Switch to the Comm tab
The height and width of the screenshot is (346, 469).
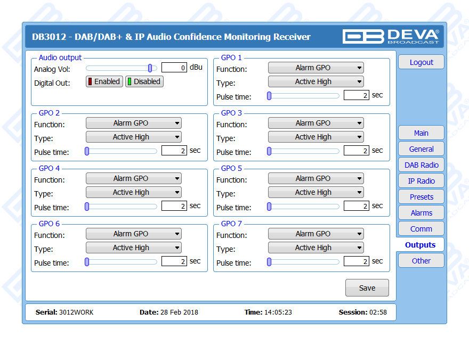pyautogui.click(x=421, y=229)
